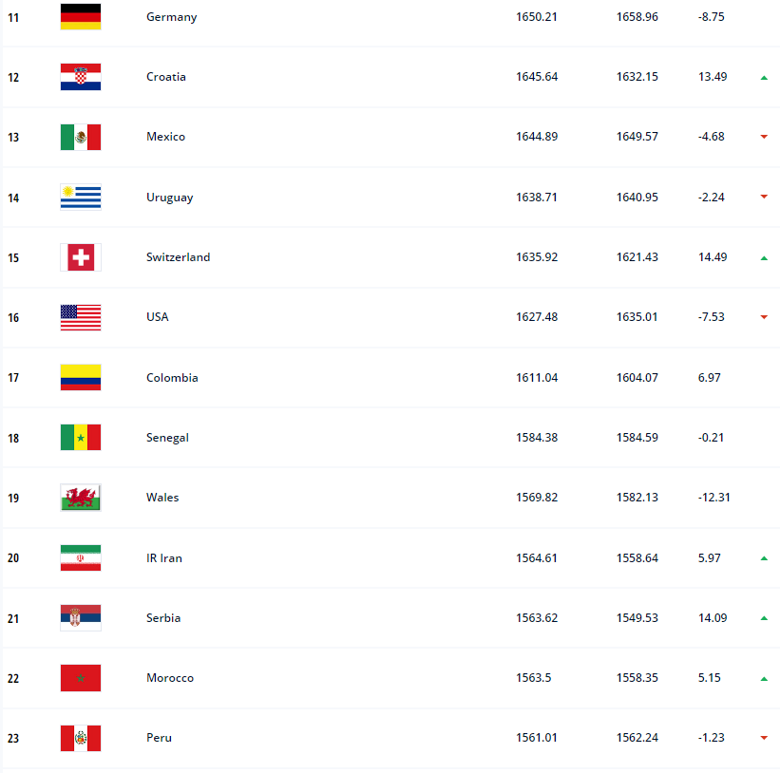Click the Croatia flag icon

click(x=81, y=77)
